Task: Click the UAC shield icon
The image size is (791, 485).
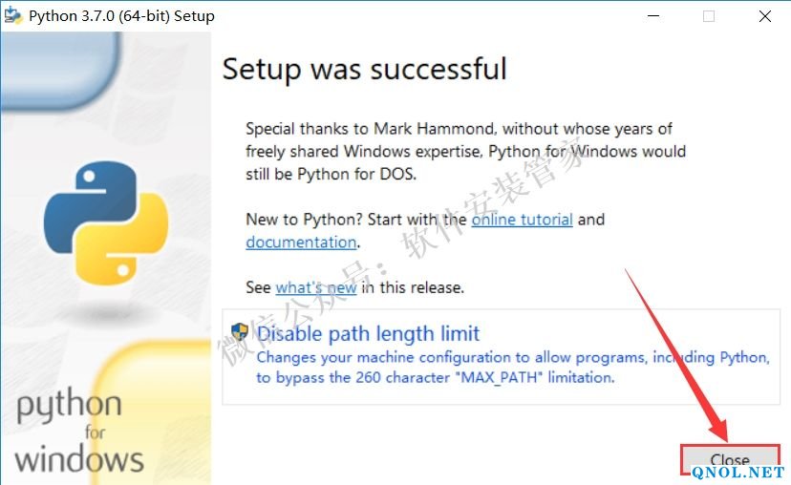Action: tap(240, 333)
